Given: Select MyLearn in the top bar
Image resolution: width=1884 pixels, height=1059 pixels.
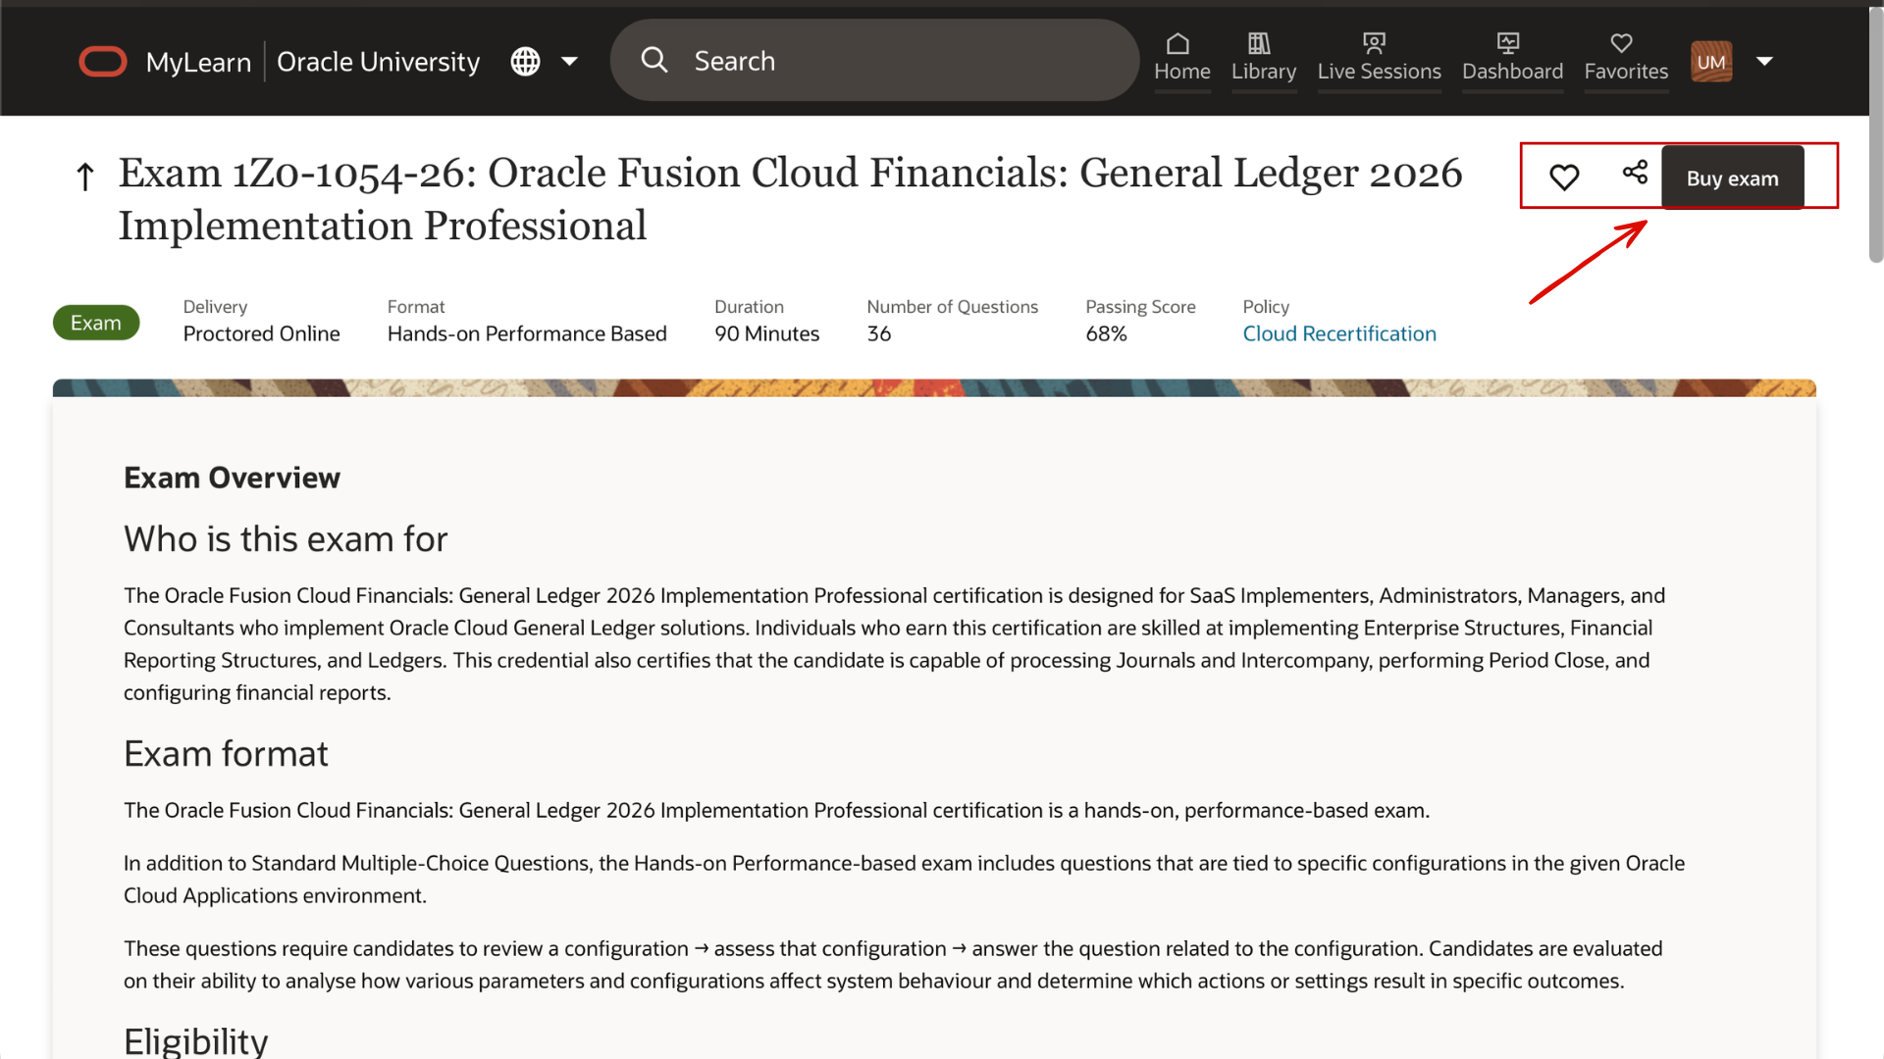Looking at the screenshot, I should pyautogui.click(x=199, y=61).
